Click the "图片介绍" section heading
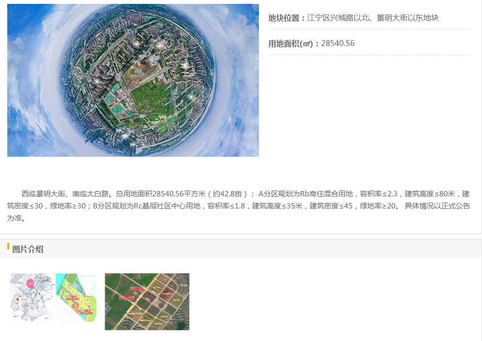This screenshot has width=482, height=341. 28,250
